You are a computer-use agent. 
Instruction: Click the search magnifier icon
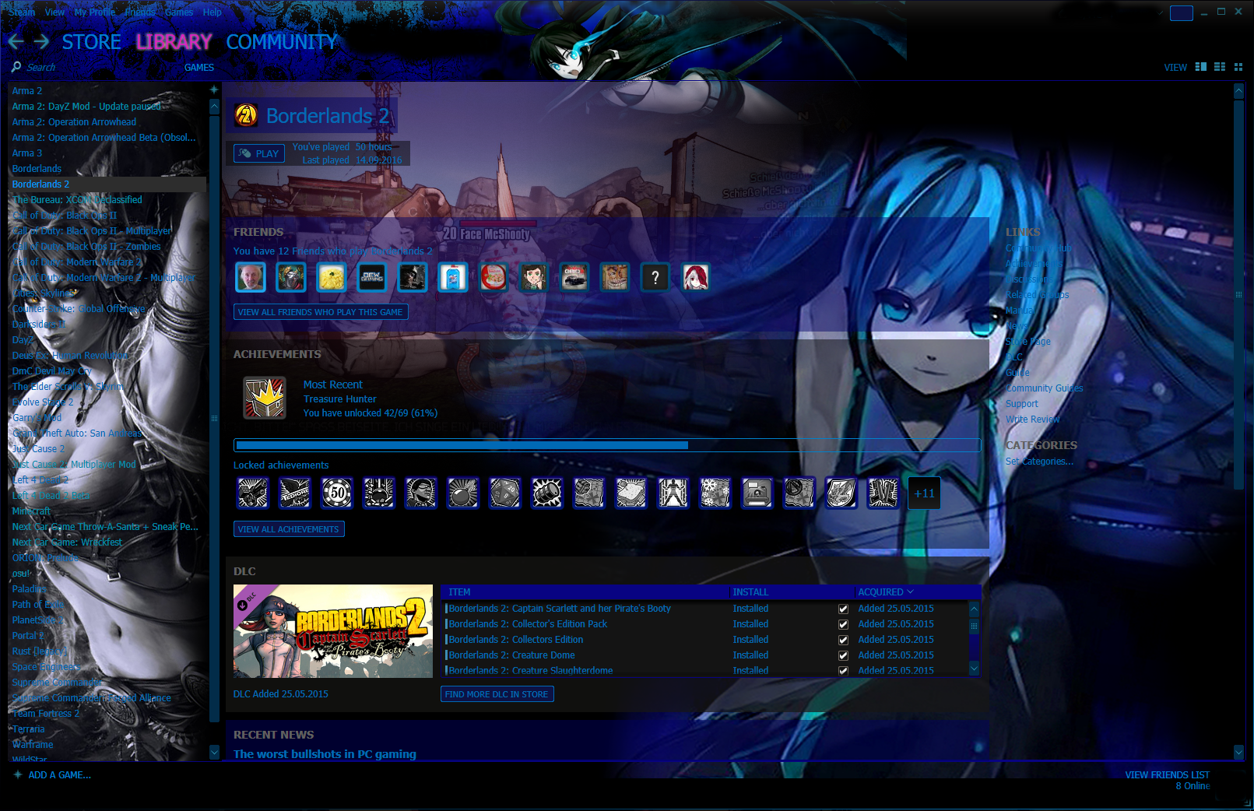coord(16,67)
